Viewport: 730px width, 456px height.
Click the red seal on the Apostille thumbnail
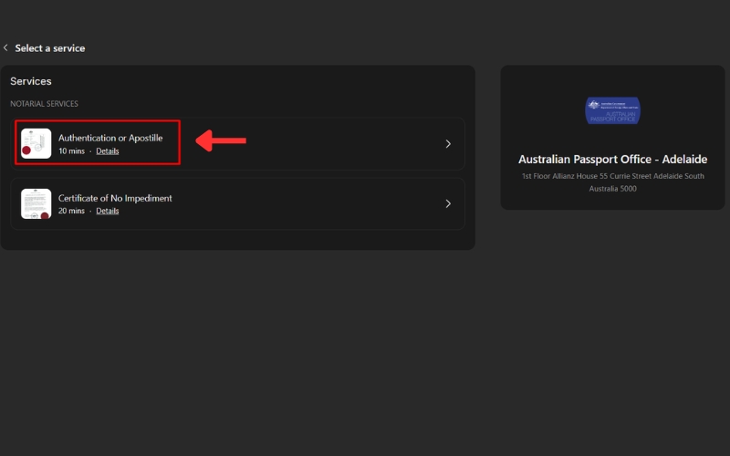(x=27, y=150)
